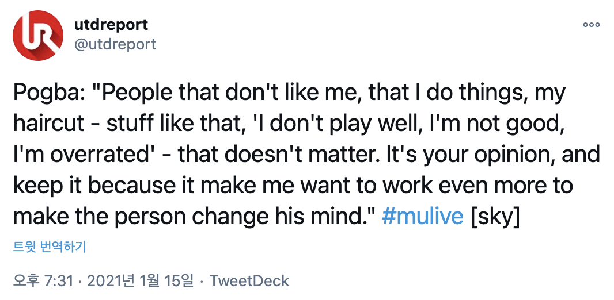Image resolution: width=614 pixels, height=300 pixels.
Task: Click the "[sky]" tag ending the tweet
Action: pyautogui.click(x=495, y=216)
